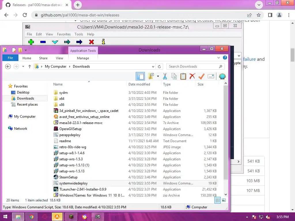Click the Rename icon in Explorer toolbar
Viewport: 295px width, 221px height.
click(211, 76)
